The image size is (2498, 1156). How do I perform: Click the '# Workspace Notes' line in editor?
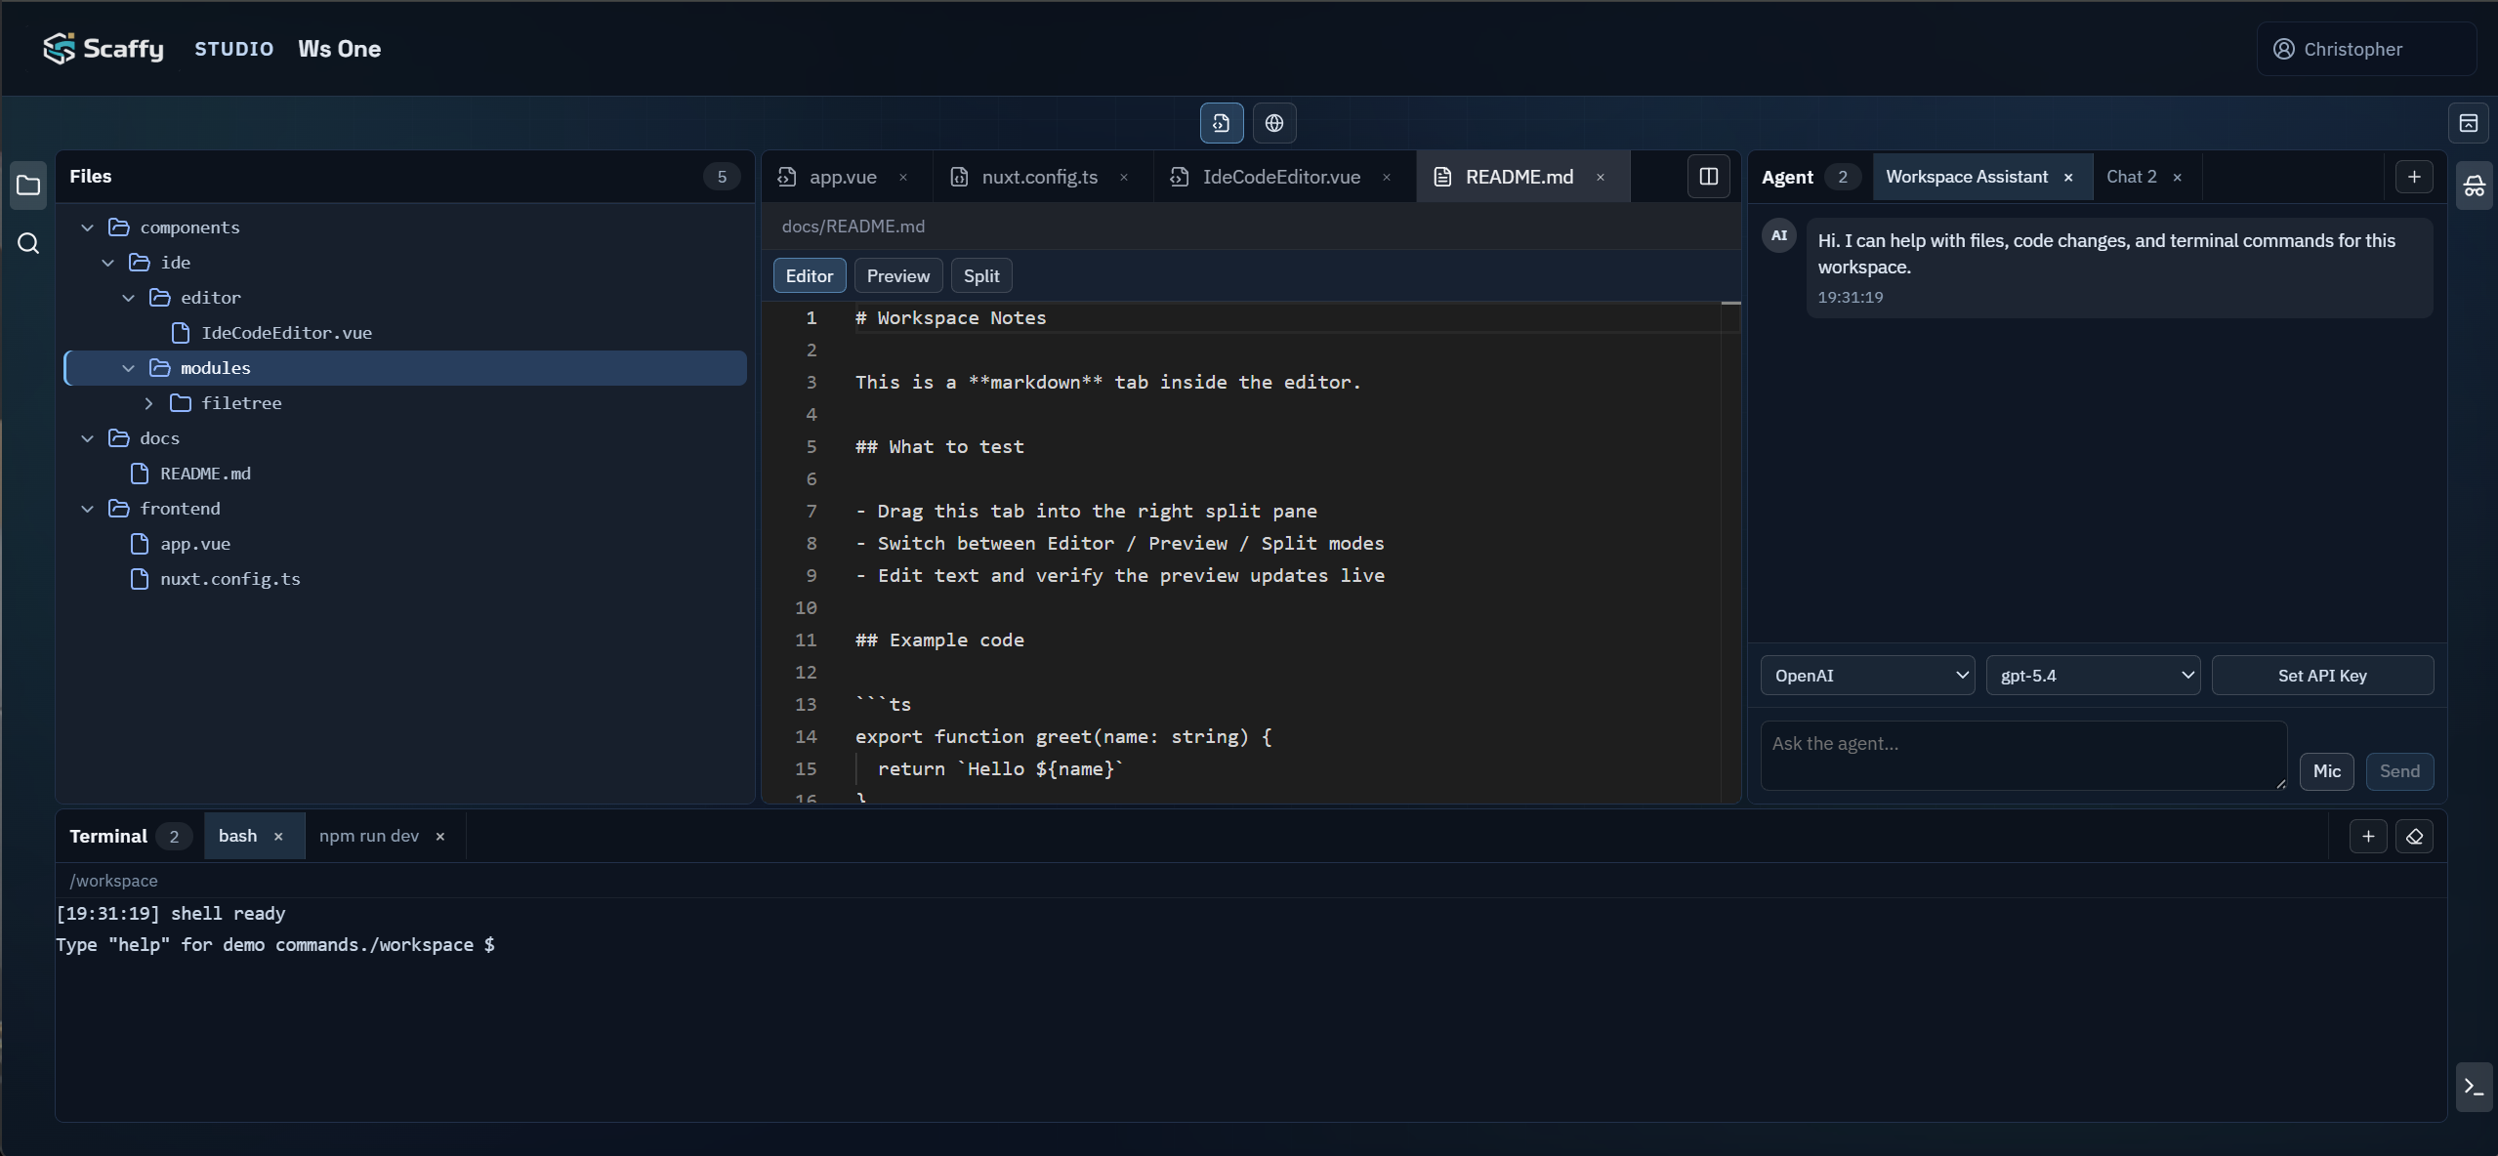click(951, 318)
